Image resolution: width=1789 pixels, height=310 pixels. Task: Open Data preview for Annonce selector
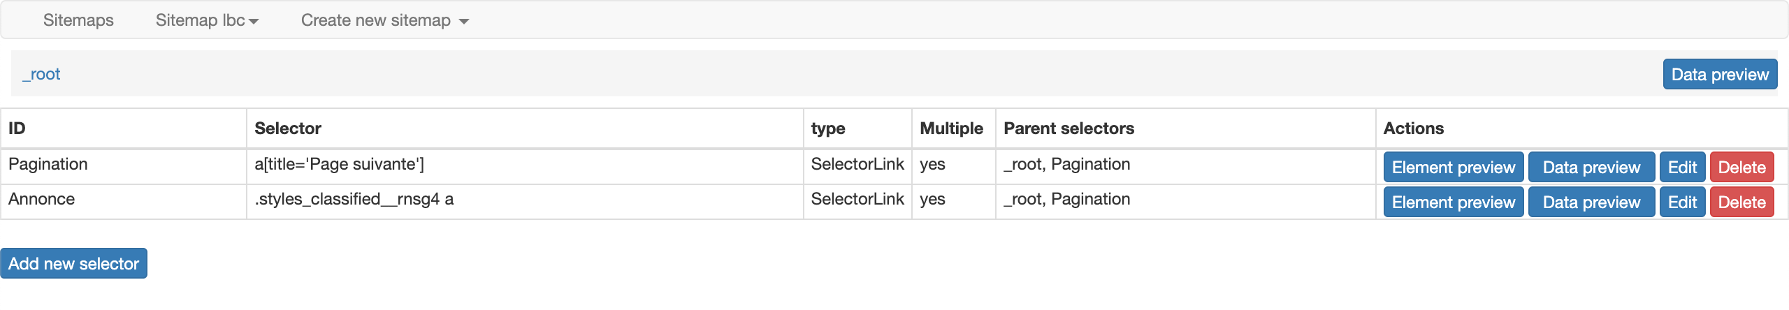click(1591, 202)
